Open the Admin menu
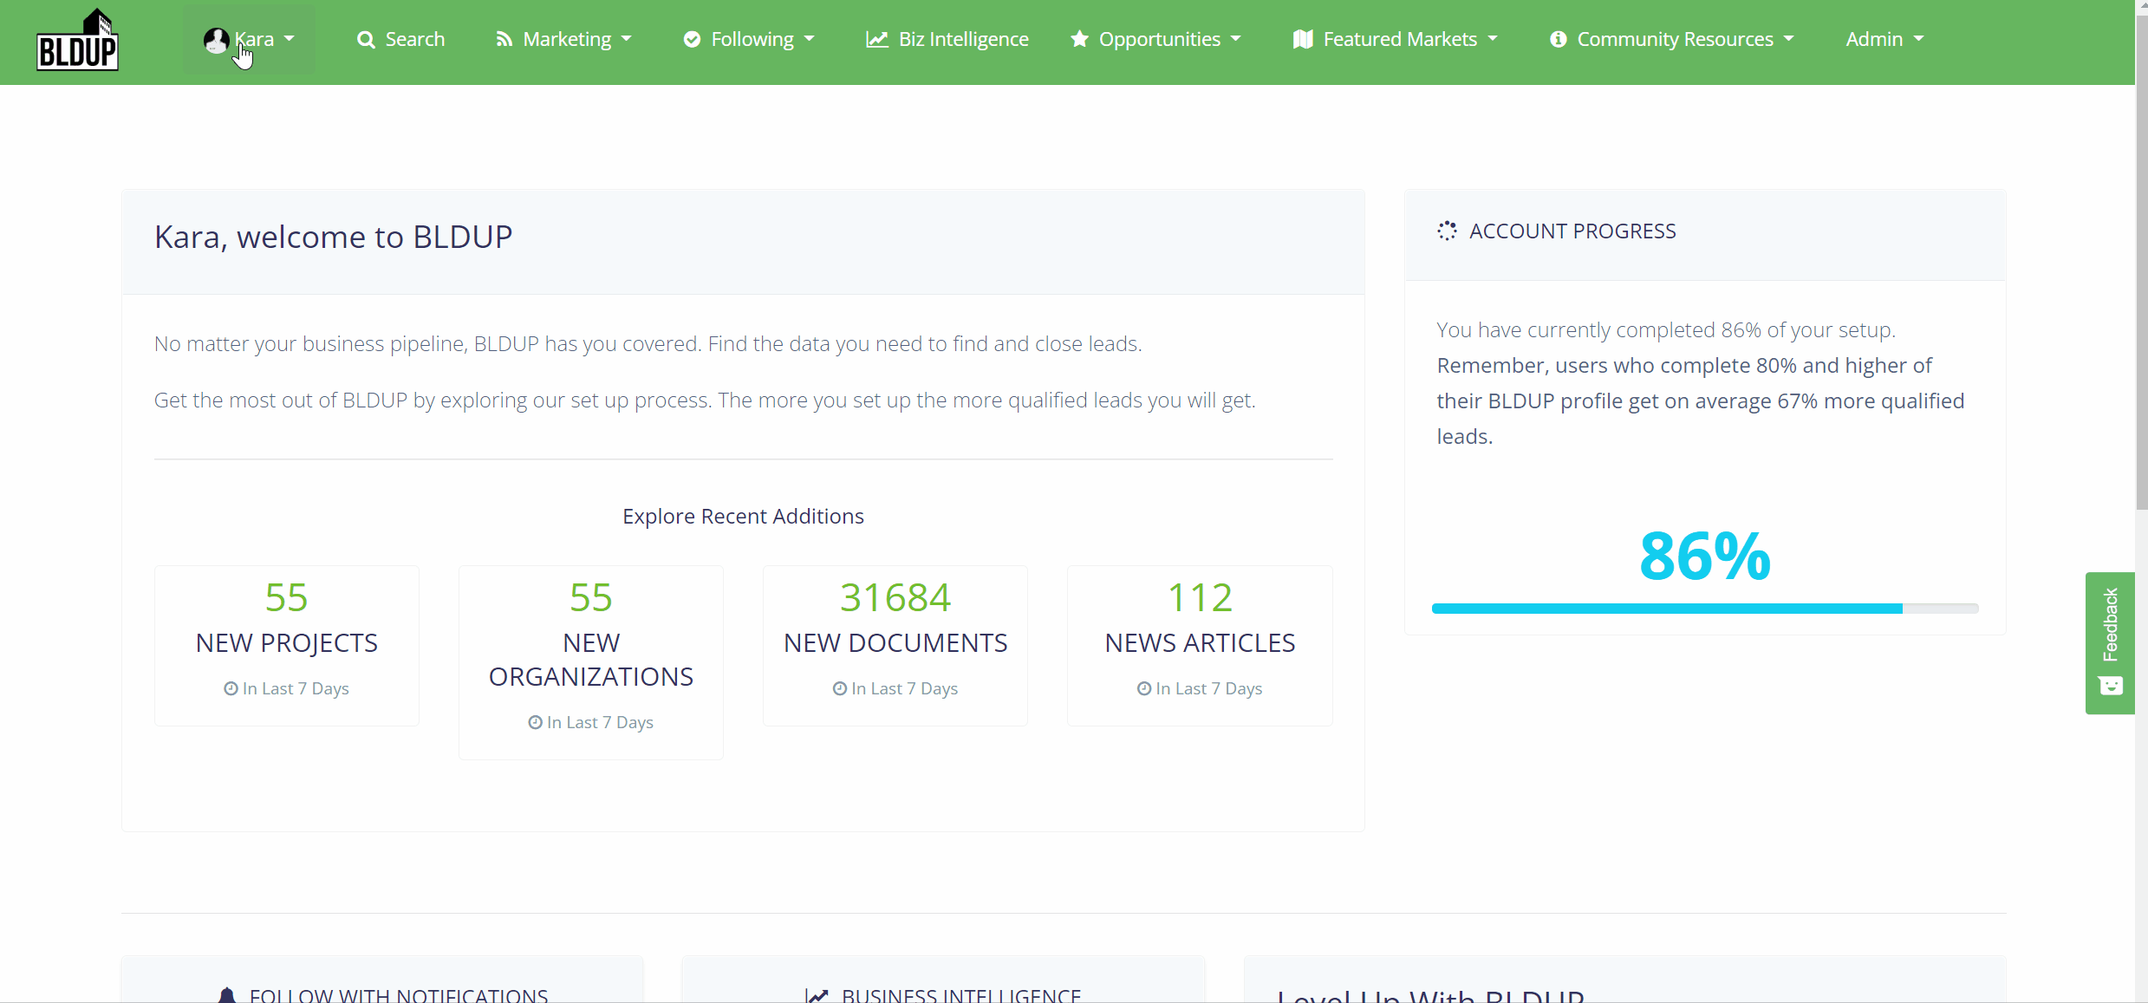Screen dimensions: 2148x1003 coord(1884,40)
